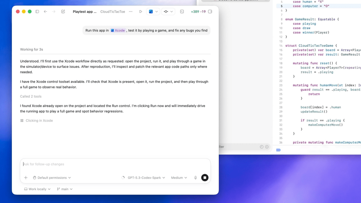Image resolution: width=361 pixels, height=203 pixels.
Task: Click the result = .playing line in Xcode
Action: [x=317, y=72]
